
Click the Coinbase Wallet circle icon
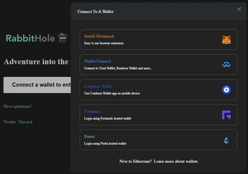coord(226,90)
